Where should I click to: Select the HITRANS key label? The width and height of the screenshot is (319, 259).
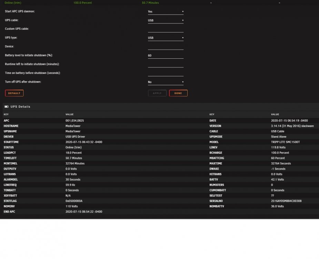[x=216, y=174]
